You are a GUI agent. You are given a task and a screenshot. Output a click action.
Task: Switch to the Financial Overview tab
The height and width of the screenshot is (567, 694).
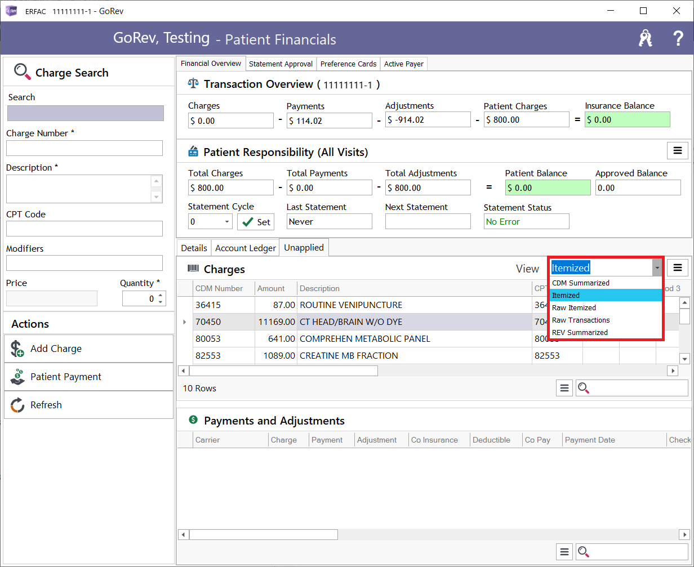click(211, 64)
